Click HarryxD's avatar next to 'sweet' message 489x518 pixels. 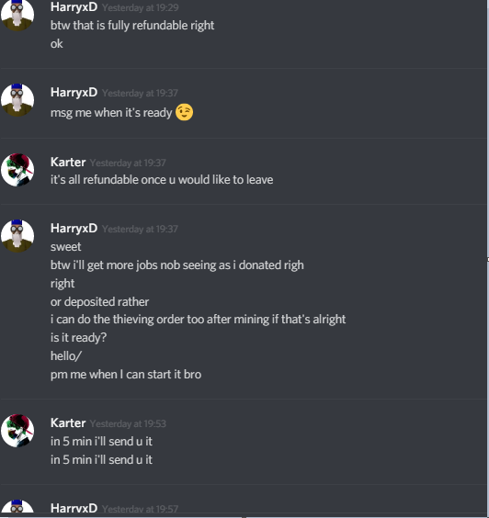(x=17, y=236)
